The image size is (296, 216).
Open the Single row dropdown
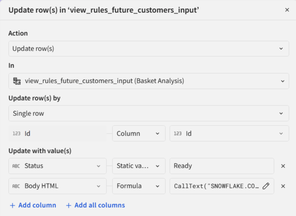coord(149,113)
